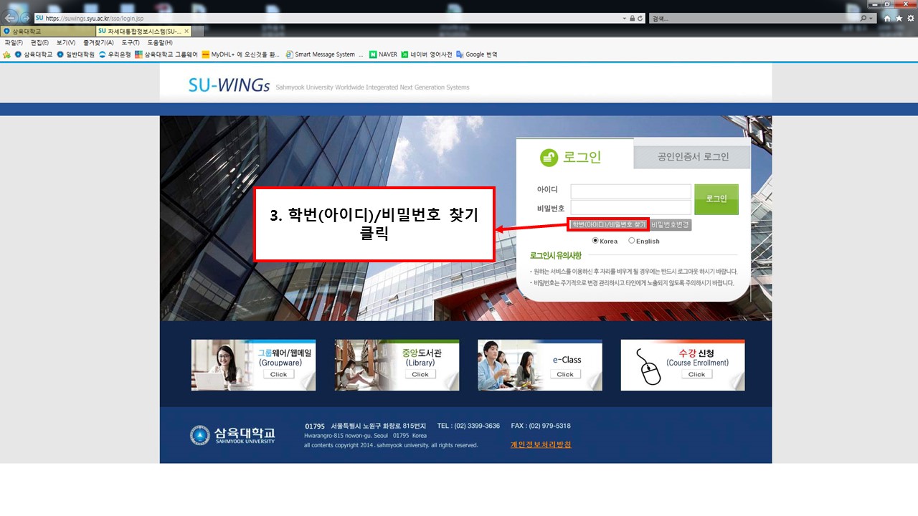Close the 차세대통합정보시스템 tab
This screenshot has width=918, height=516.
pyautogui.click(x=186, y=32)
